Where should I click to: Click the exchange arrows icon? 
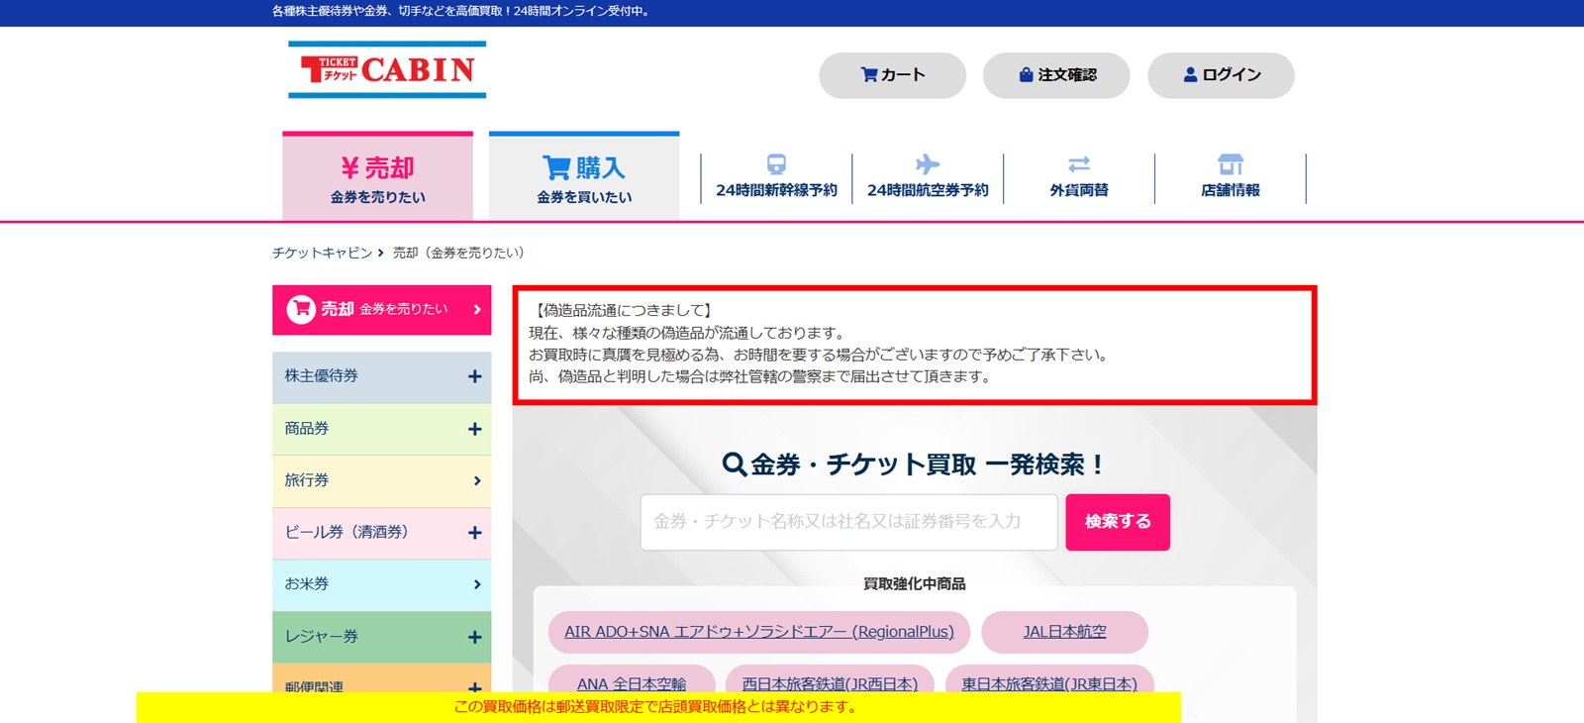(1079, 164)
